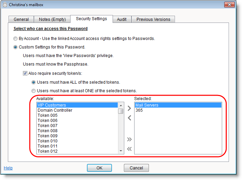Click the OK button
242x180 pixels.
(x=99, y=168)
